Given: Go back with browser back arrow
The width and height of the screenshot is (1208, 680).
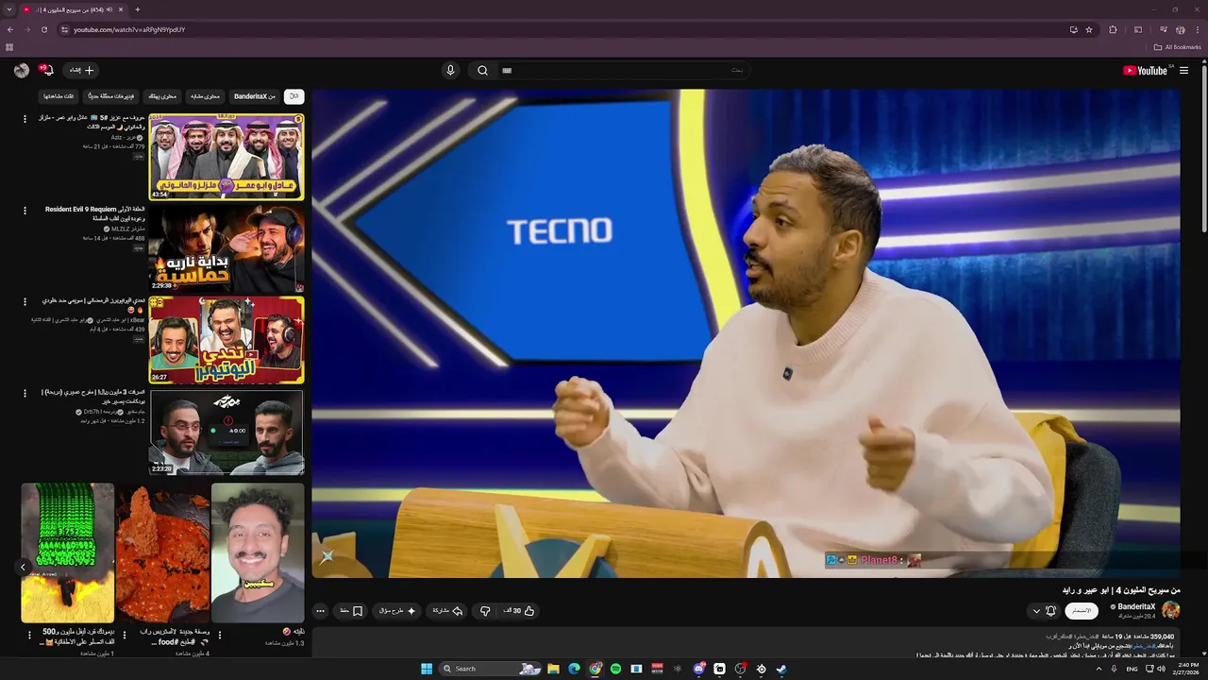Looking at the screenshot, I should (x=9, y=29).
